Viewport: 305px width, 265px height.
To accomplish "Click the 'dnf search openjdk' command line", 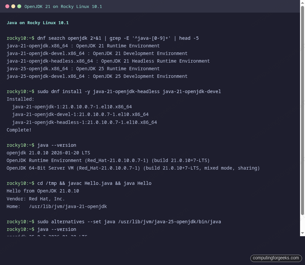I will pos(103,38).
